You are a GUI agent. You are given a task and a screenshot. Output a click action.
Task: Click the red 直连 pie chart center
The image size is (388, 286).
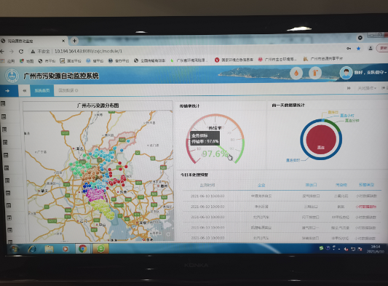pos(321,140)
